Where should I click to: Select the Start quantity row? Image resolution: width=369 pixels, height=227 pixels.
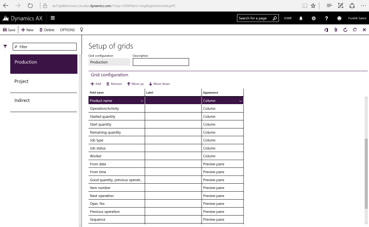coord(166,124)
